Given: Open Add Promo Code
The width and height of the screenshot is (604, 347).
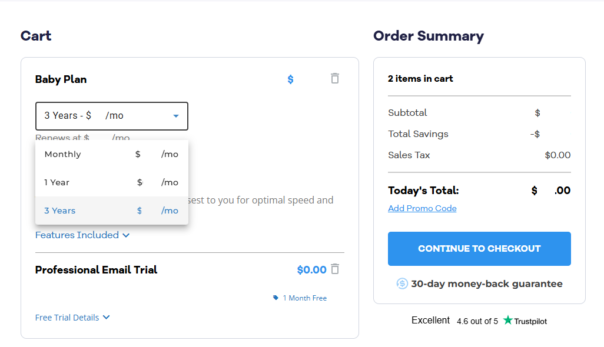Looking at the screenshot, I should click(x=422, y=208).
